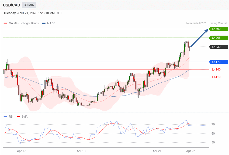The image size is (229, 155).
Task: Click the 1.4300 resistance price tag
Action: (218, 29)
